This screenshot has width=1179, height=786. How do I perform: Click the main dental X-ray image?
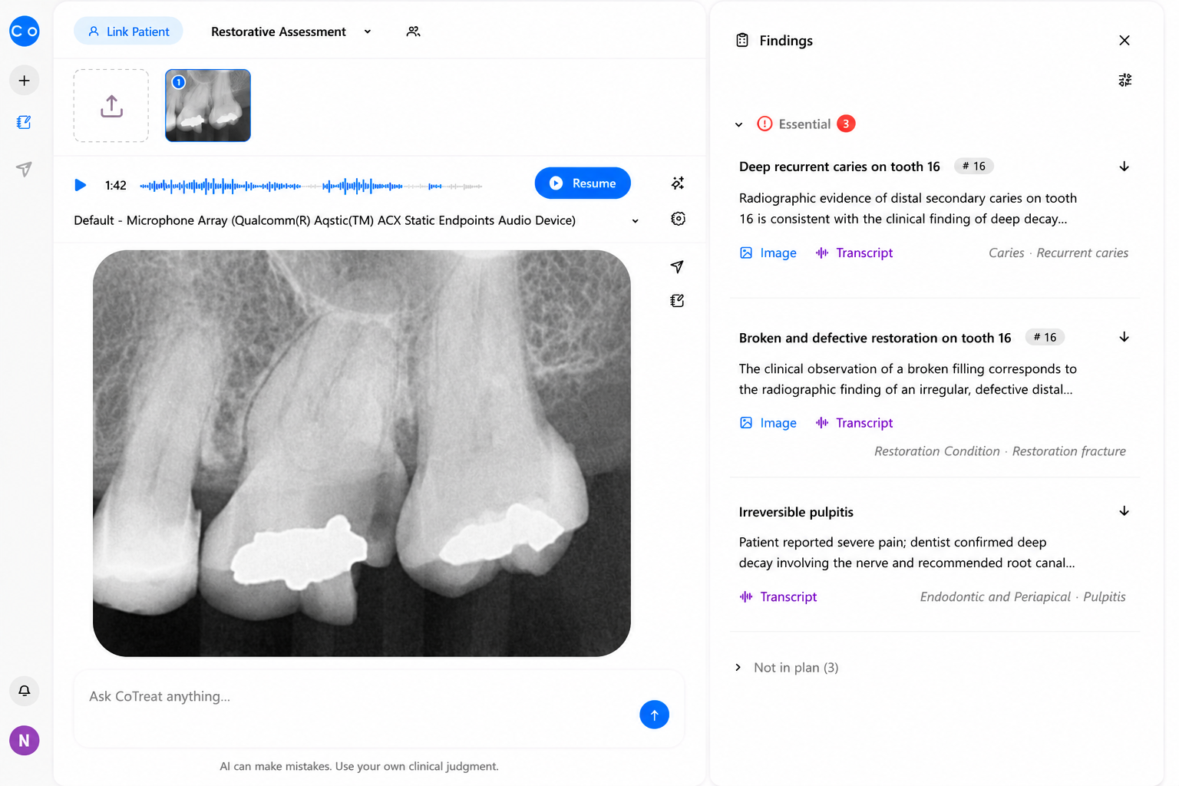(x=362, y=454)
